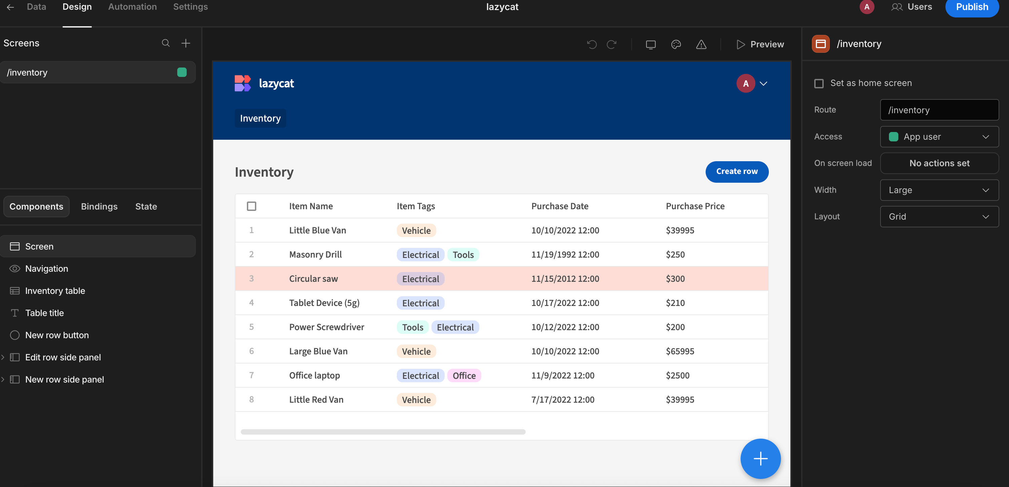Select the Bindings tab
1009x487 pixels.
(99, 207)
